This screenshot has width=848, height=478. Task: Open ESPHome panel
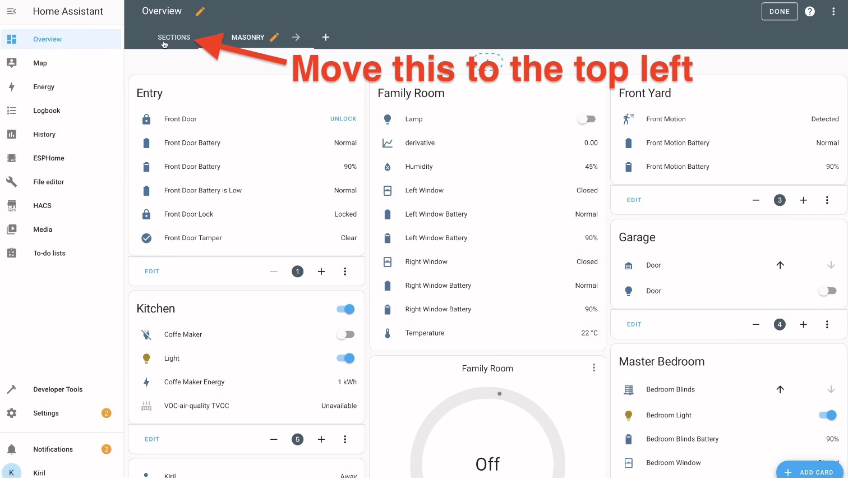pos(61,158)
